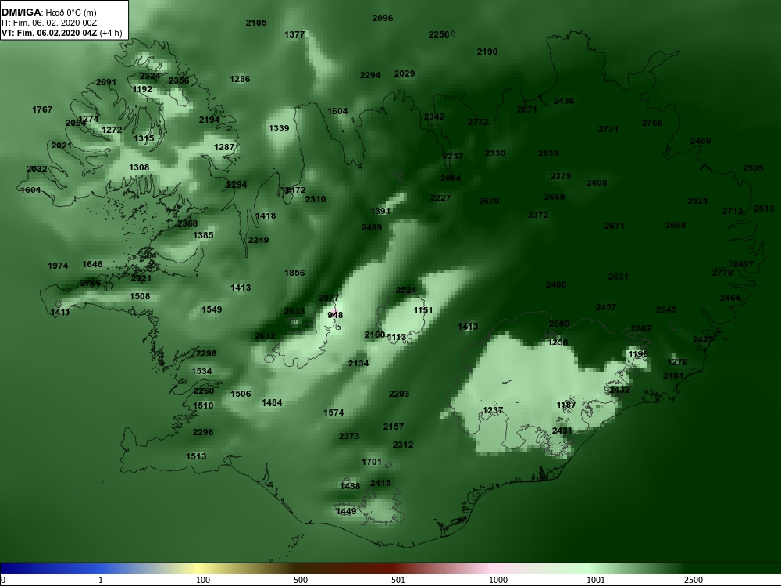
Task: Select the value 2356 on the map
Action: pyautogui.click(x=179, y=80)
